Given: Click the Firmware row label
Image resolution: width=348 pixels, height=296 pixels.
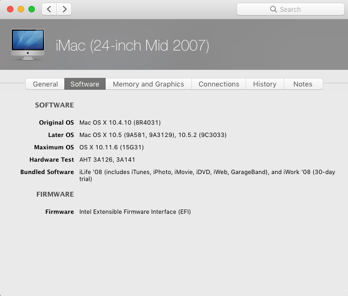Looking at the screenshot, I should point(60,212).
